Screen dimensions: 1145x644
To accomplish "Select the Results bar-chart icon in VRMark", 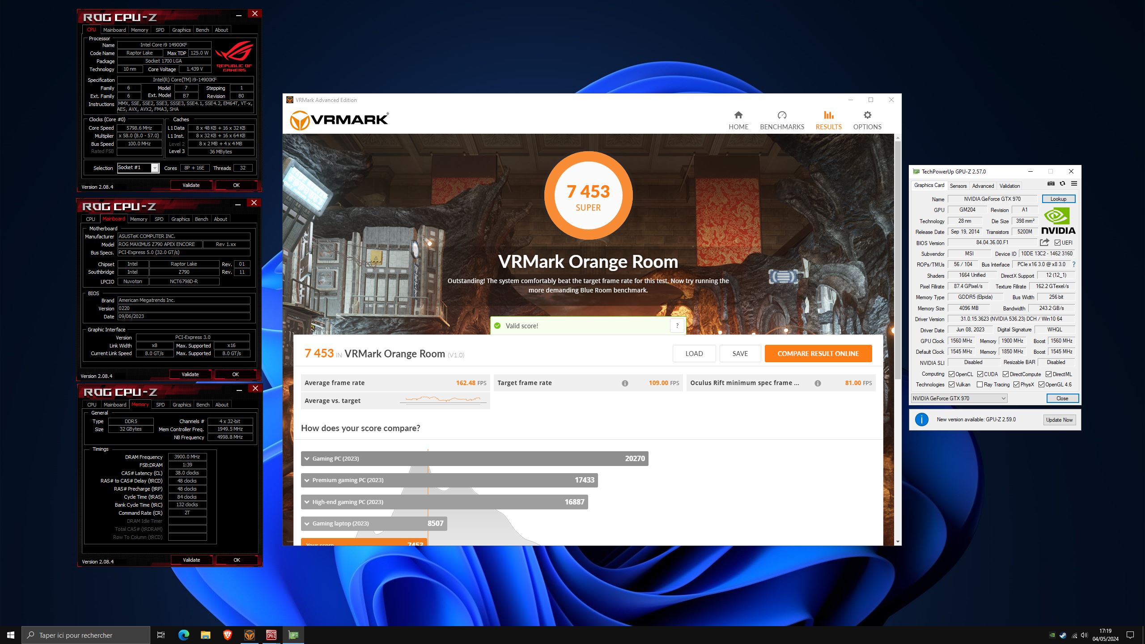I will [828, 115].
